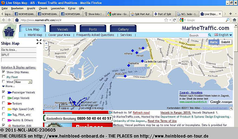Zoom in on the map
The width and height of the screenshot is (238, 139).
pyautogui.click(x=46, y=43)
